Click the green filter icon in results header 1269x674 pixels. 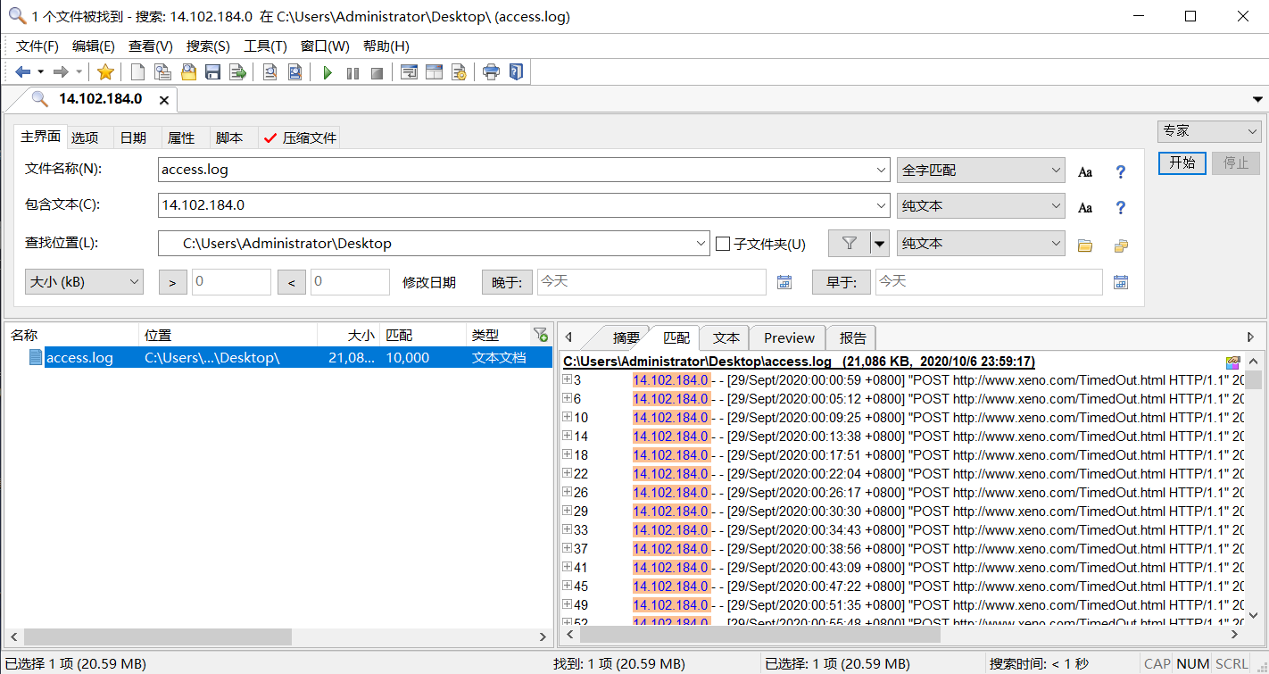(540, 335)
